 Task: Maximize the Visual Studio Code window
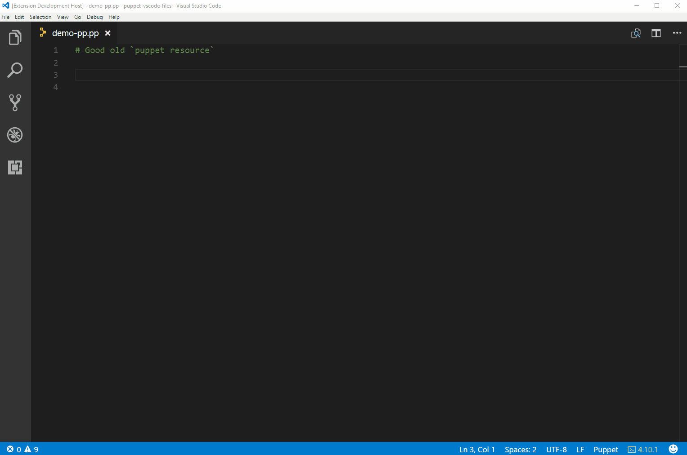(657, 6)
